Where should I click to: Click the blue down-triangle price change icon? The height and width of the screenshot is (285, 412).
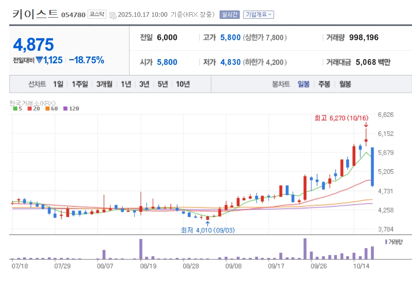click(x=39, y=60)
